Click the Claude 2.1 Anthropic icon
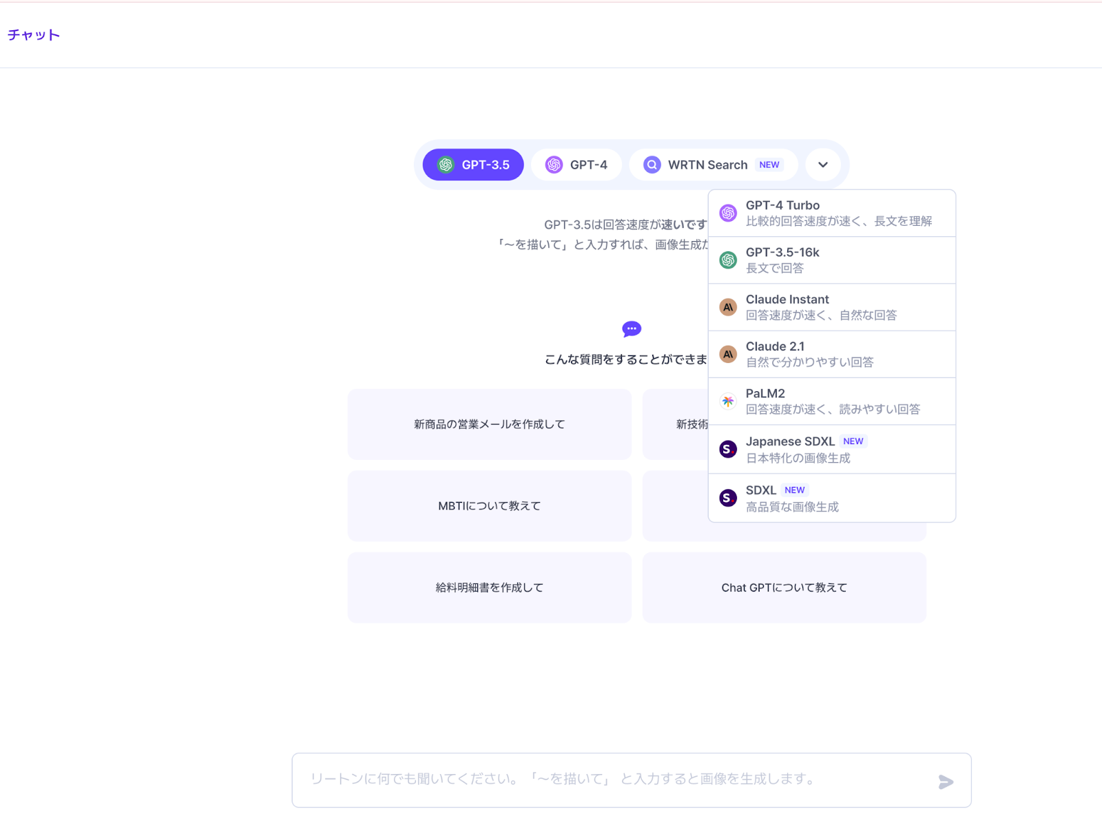Image resolution: width=1102 pixels, height=816 pixels. click(x=728, y=355)
